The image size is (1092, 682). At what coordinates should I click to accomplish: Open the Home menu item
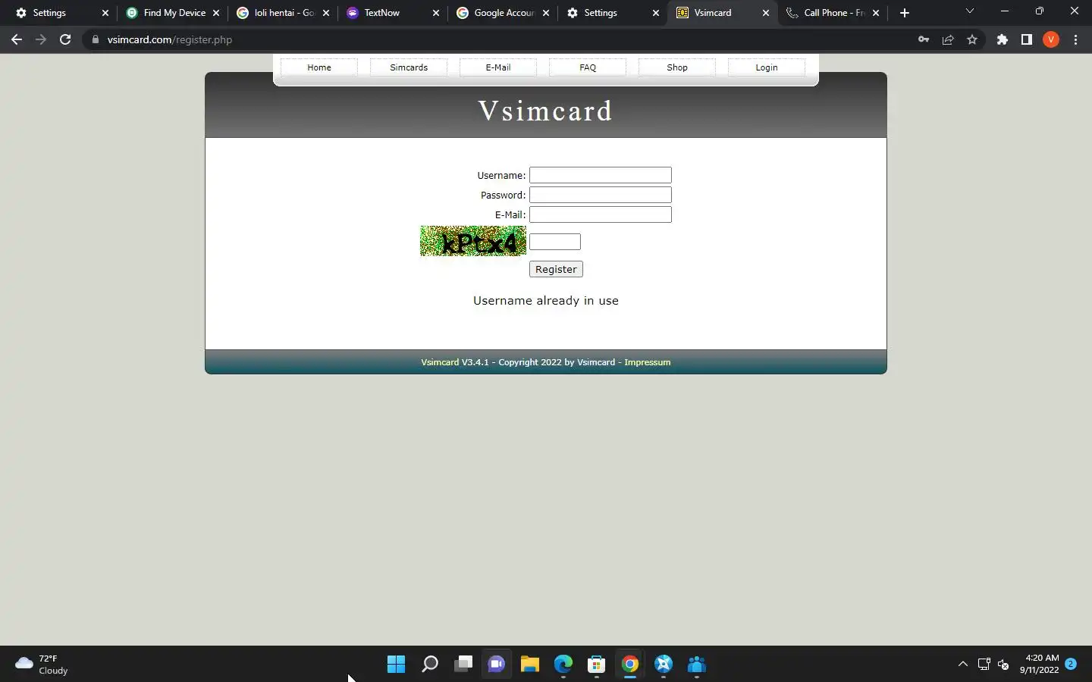319,67
